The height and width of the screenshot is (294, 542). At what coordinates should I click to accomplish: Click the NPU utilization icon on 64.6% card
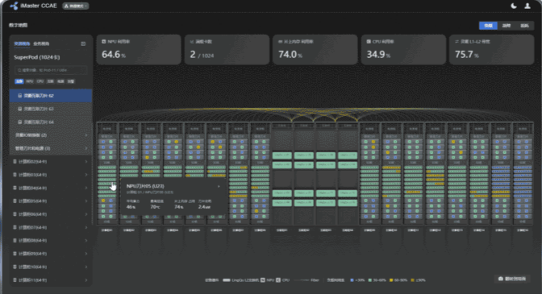tap(104, 41)
